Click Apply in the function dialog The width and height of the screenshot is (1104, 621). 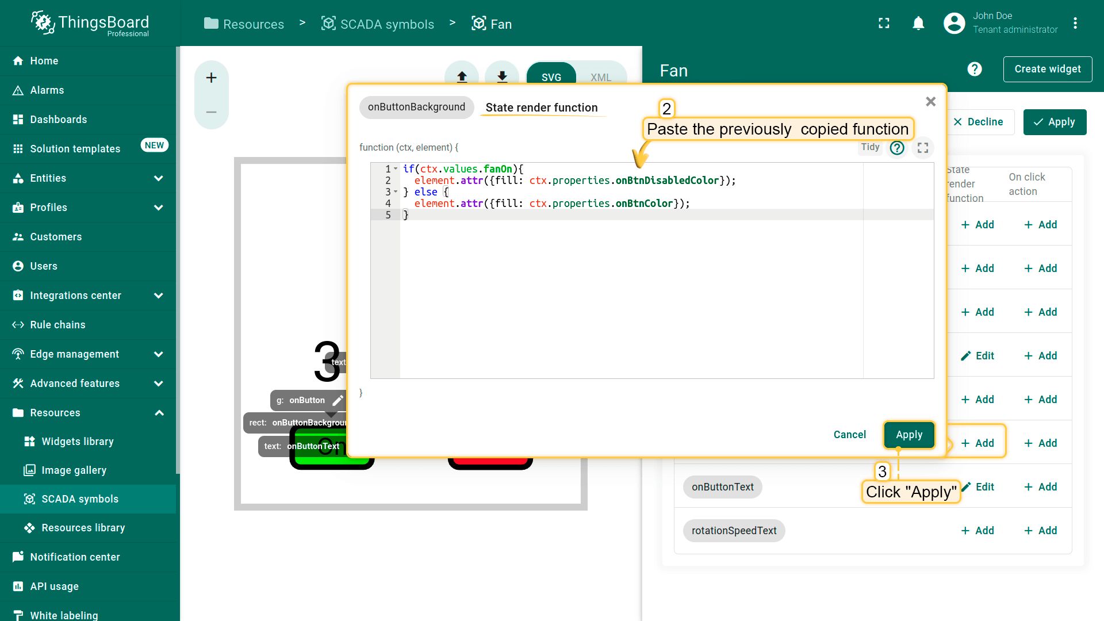click(908, 435)
